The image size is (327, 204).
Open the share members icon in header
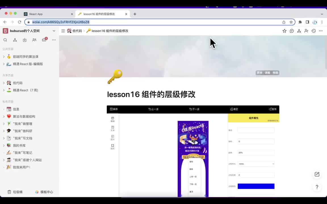(x=306, y=31)
